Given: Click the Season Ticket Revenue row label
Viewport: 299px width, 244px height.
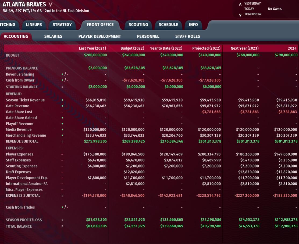Looking at the screenshot, I should [x=25, y=100].
